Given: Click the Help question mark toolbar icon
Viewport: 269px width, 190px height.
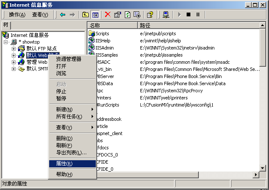Looking at the screenshot, I should [x=150, y=15].
